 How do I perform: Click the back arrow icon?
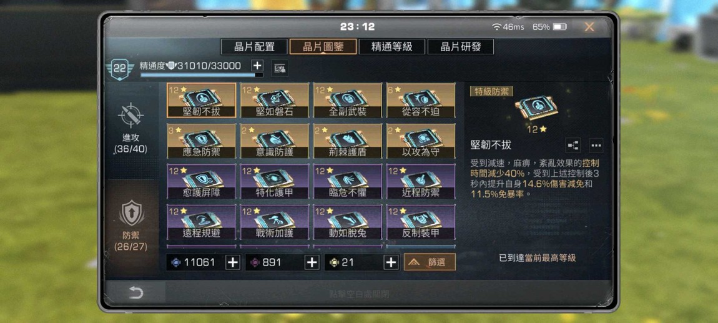tap(136, 292)
